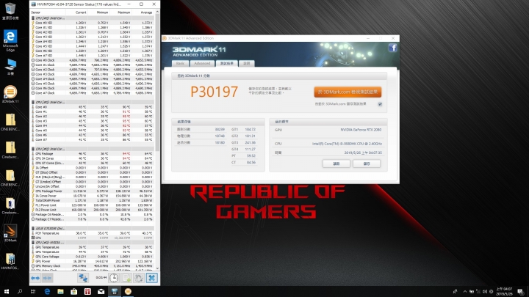Open the volume control in system tray
Image resolution: width=529 pixels, height=297 pixels.
(x=485, y=292)
